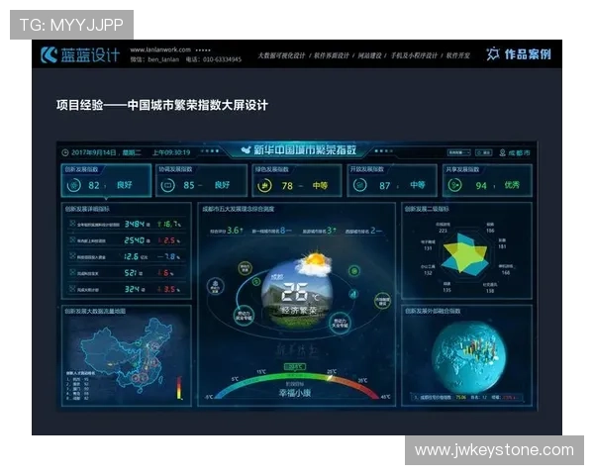Click the clock icon beside the date

[x=65, y=152]
